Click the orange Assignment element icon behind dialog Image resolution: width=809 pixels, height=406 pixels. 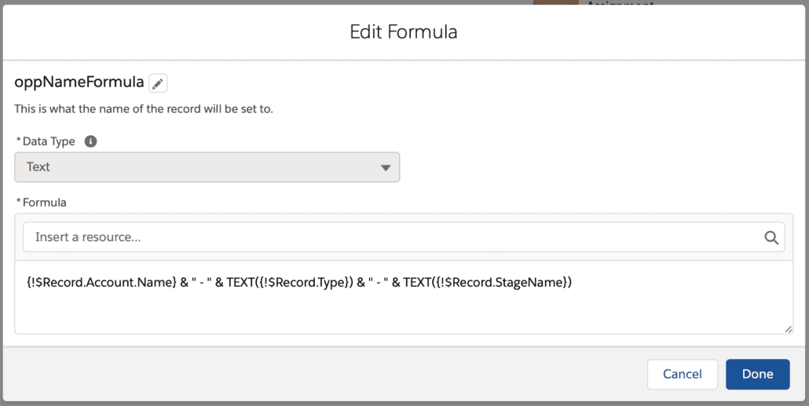point(556,2)
